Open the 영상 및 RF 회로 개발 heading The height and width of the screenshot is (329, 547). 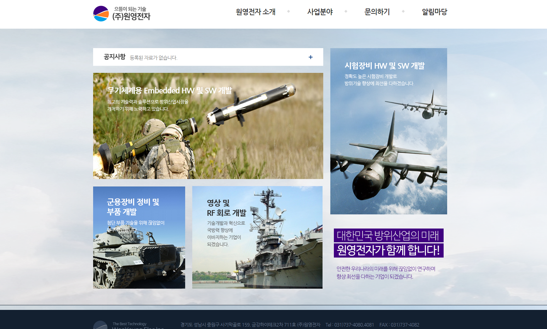tap(226, 208)
